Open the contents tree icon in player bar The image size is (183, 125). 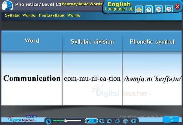48,121
